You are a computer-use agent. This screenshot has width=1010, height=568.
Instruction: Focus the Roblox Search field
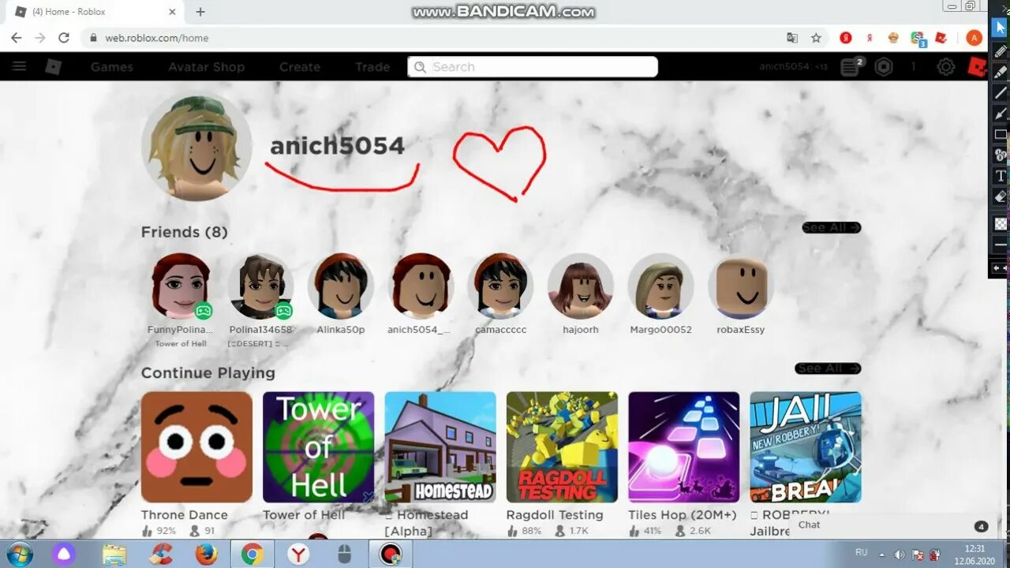[x=533, y=67]
